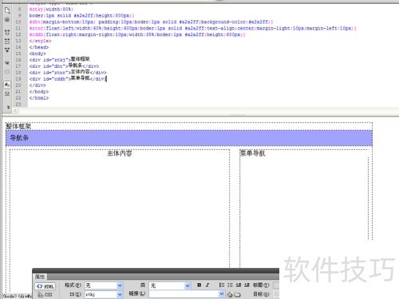
Task: Switch Properties panel to HTML mode
Action: [x=45, y=286]
